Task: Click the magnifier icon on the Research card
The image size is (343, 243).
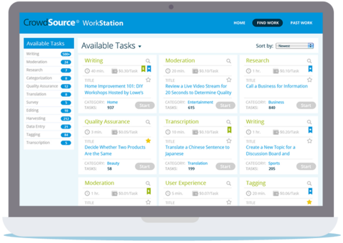Action: tap(309, 61)
